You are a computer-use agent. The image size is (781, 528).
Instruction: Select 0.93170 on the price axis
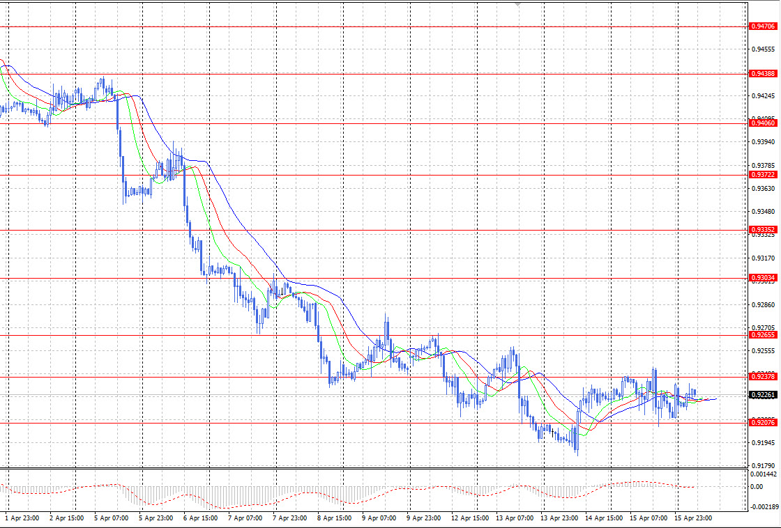point(763,258)
